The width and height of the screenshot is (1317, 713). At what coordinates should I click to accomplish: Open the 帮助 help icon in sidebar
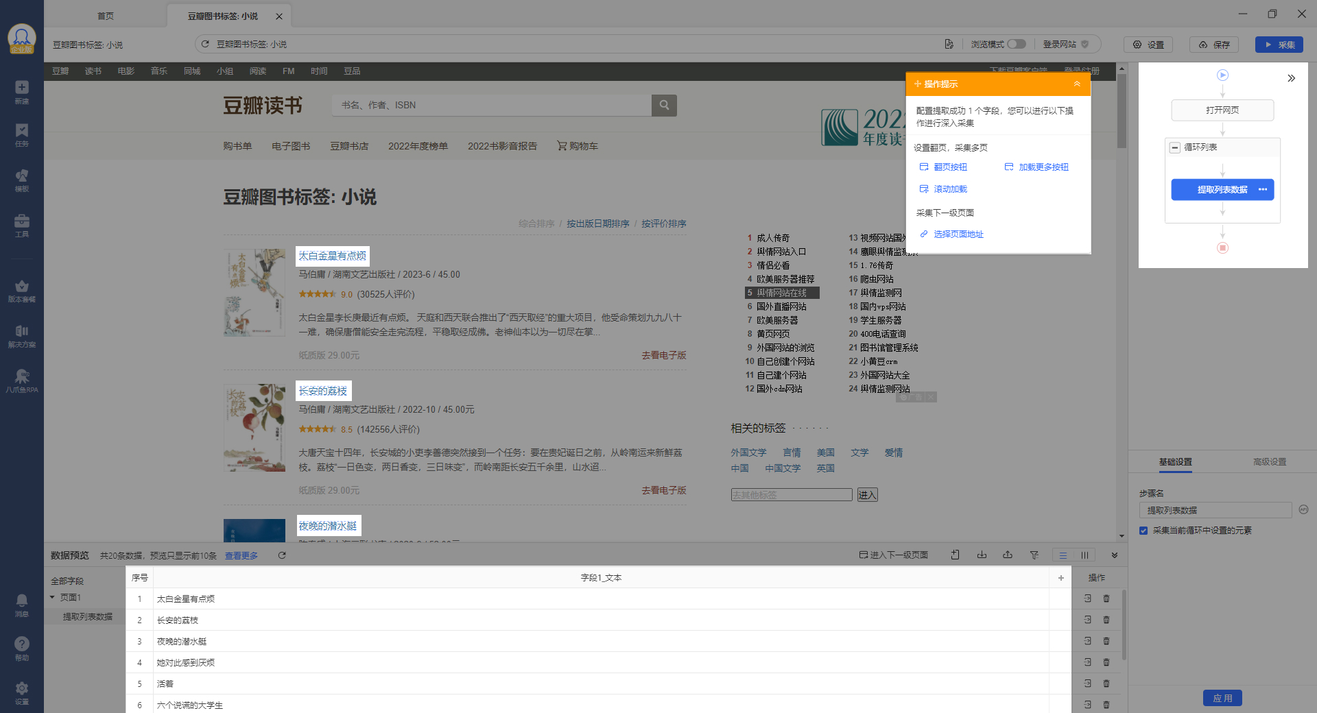[x=22, y=649]
